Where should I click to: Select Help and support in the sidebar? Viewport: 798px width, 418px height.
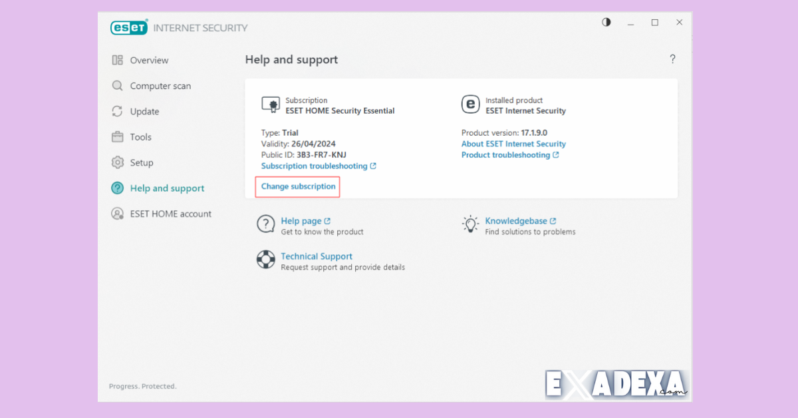[x=168, y=188]
